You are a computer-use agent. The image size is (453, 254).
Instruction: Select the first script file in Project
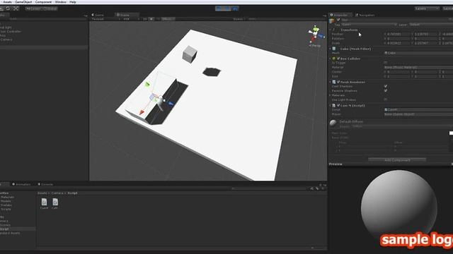(x=44, y=204)
